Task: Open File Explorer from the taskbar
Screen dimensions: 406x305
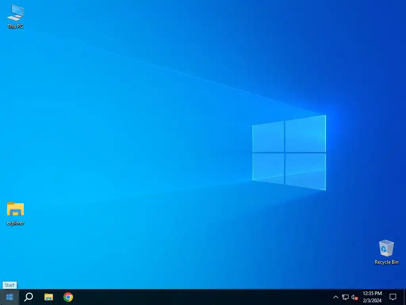Action: point(48,297)
